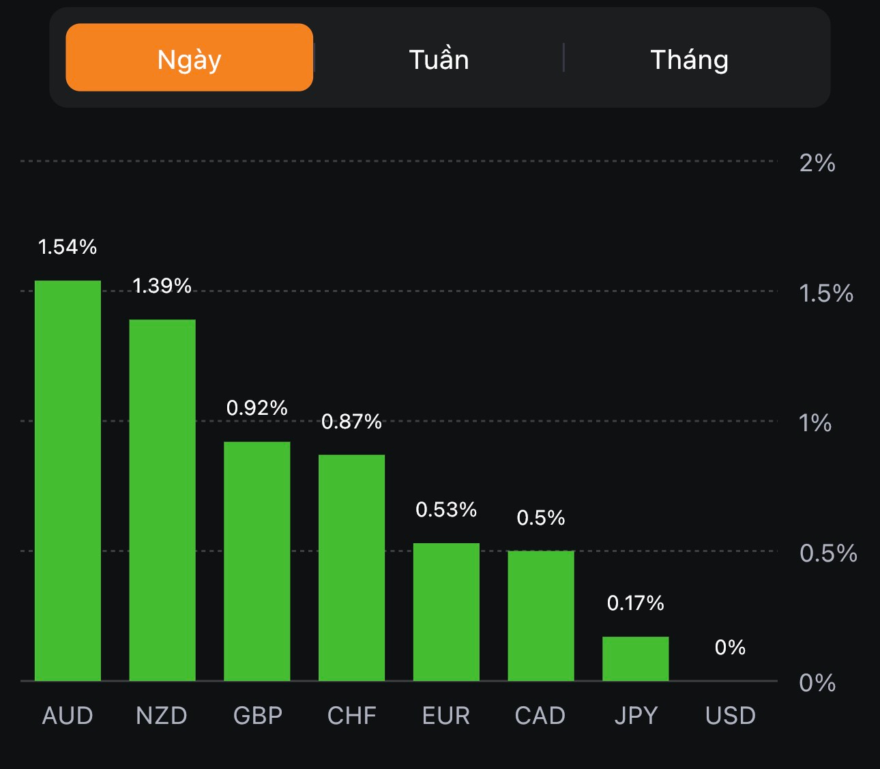This screenshot has height=769, width=880.
Task: Tap the CAD bar
Action: point(541,615)
